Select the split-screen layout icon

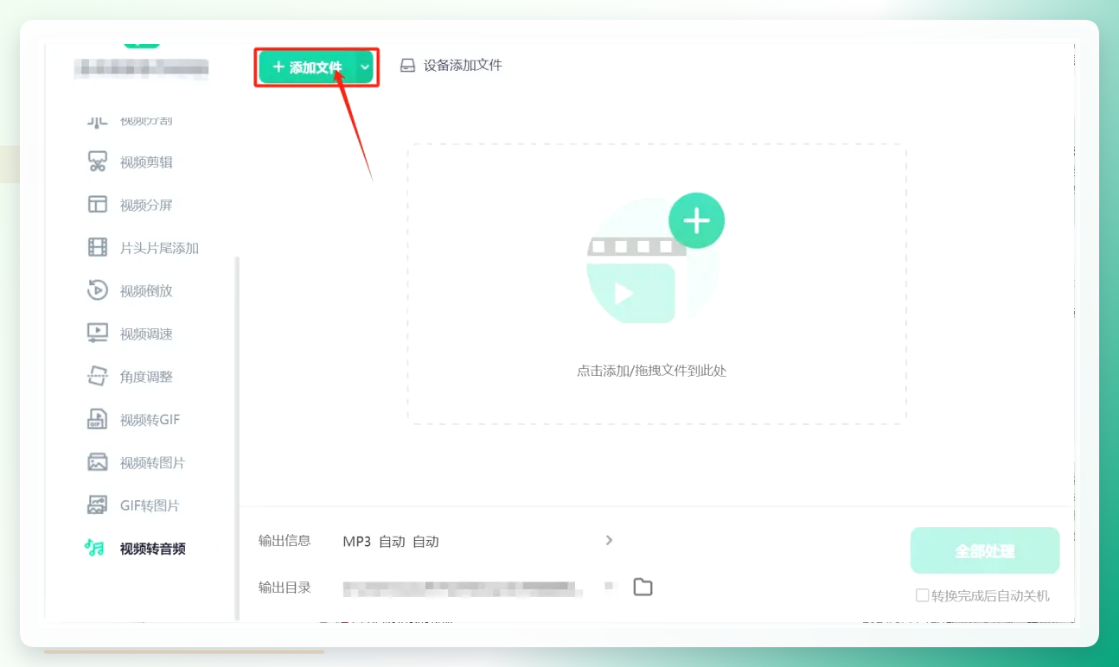click(x=97, y=205)
